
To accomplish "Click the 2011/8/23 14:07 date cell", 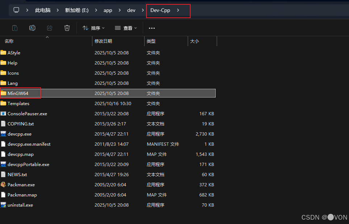I will [x=112, y=144].
